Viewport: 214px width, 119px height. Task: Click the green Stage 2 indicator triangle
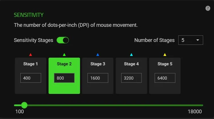click(x=64, y=55)
